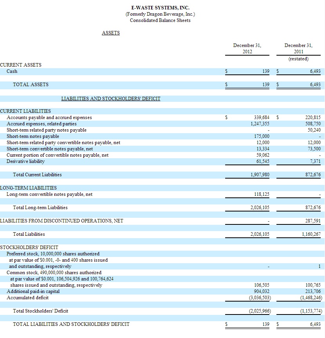Click the "Consolidated Balance Sheets" heading

pyautogui.click(x=160, y=20)
